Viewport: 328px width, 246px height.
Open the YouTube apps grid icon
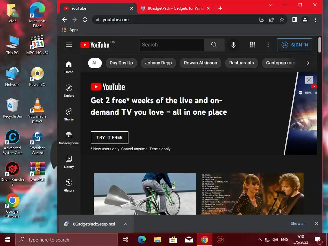pyautogui.click(x=253, y=45)
